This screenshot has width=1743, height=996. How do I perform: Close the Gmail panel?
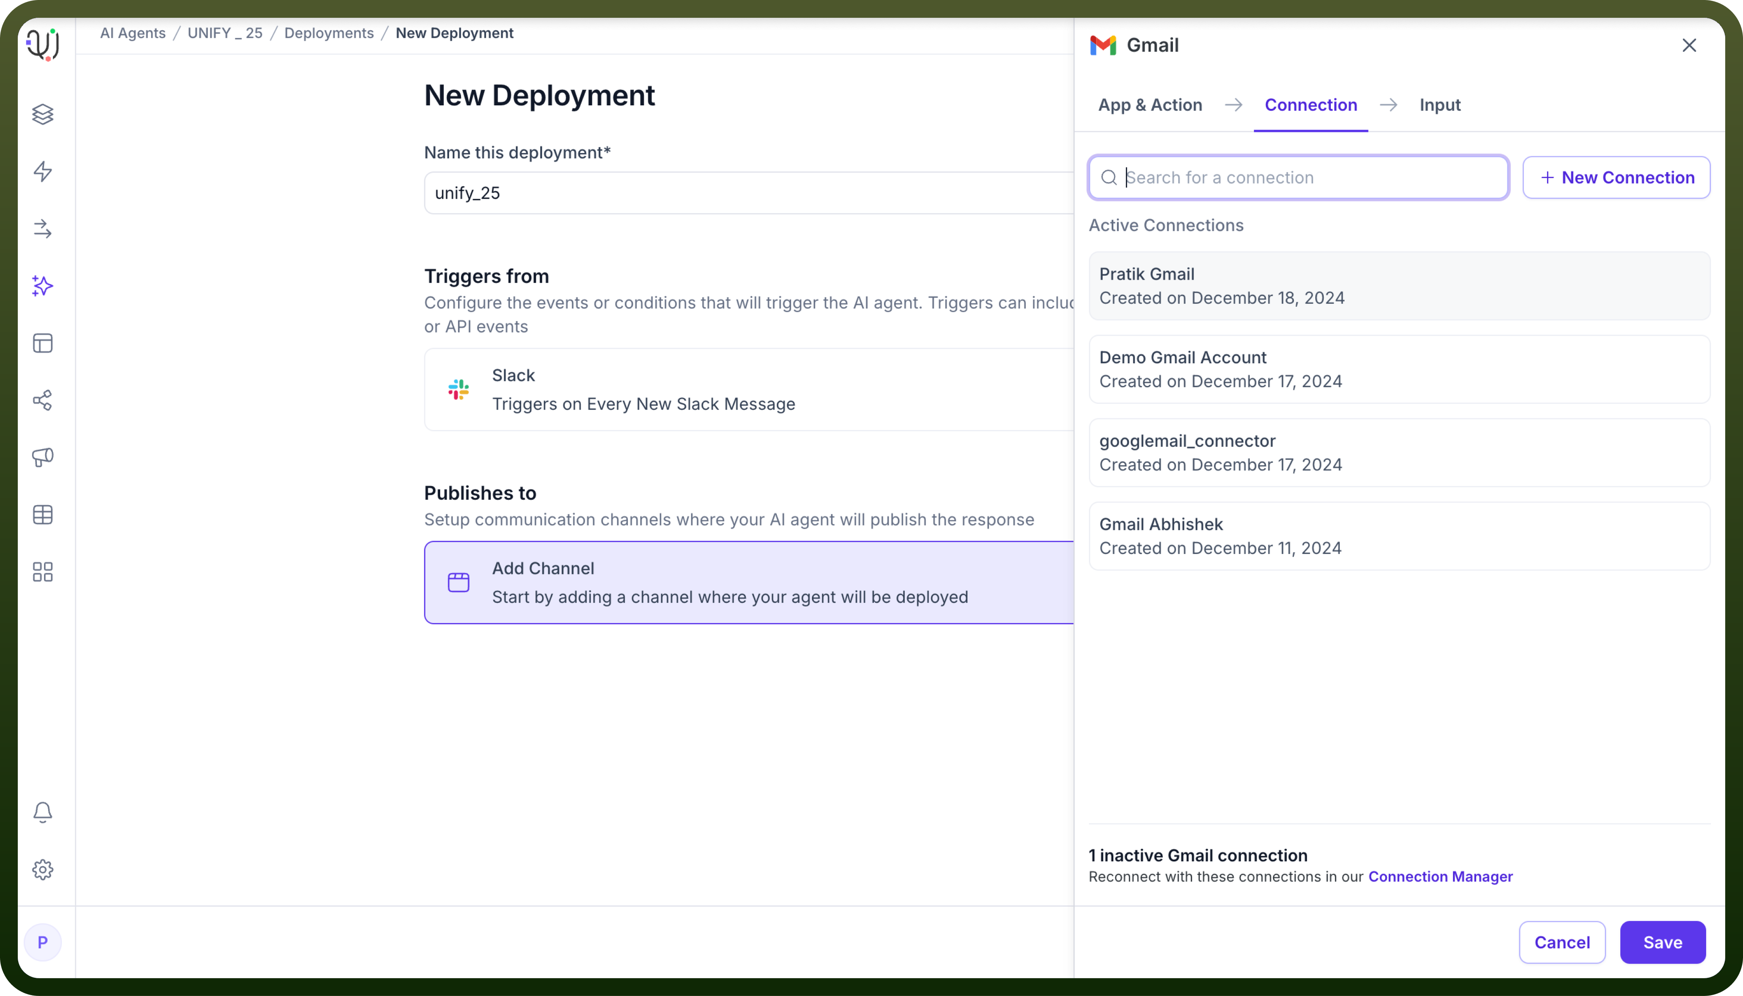(1689, 45)
